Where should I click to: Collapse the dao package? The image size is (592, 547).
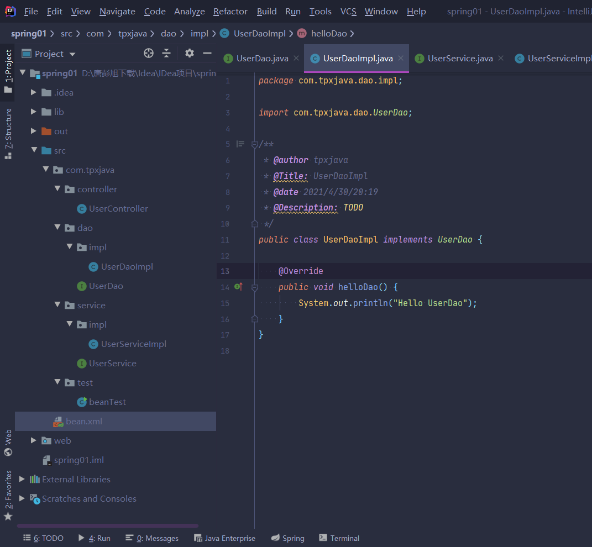57,227
